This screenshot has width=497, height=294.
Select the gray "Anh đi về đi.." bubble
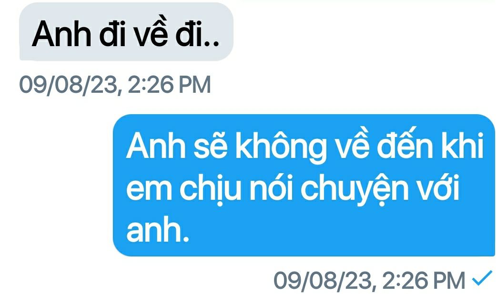point(126,32)
